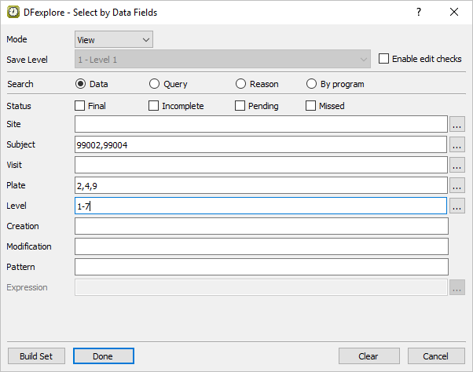
Task: Toggle the Incomplete status checkbox
Action: (154, 106)
